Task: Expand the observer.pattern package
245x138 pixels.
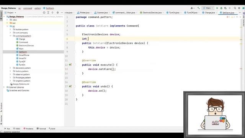Action: click(10, 74)
